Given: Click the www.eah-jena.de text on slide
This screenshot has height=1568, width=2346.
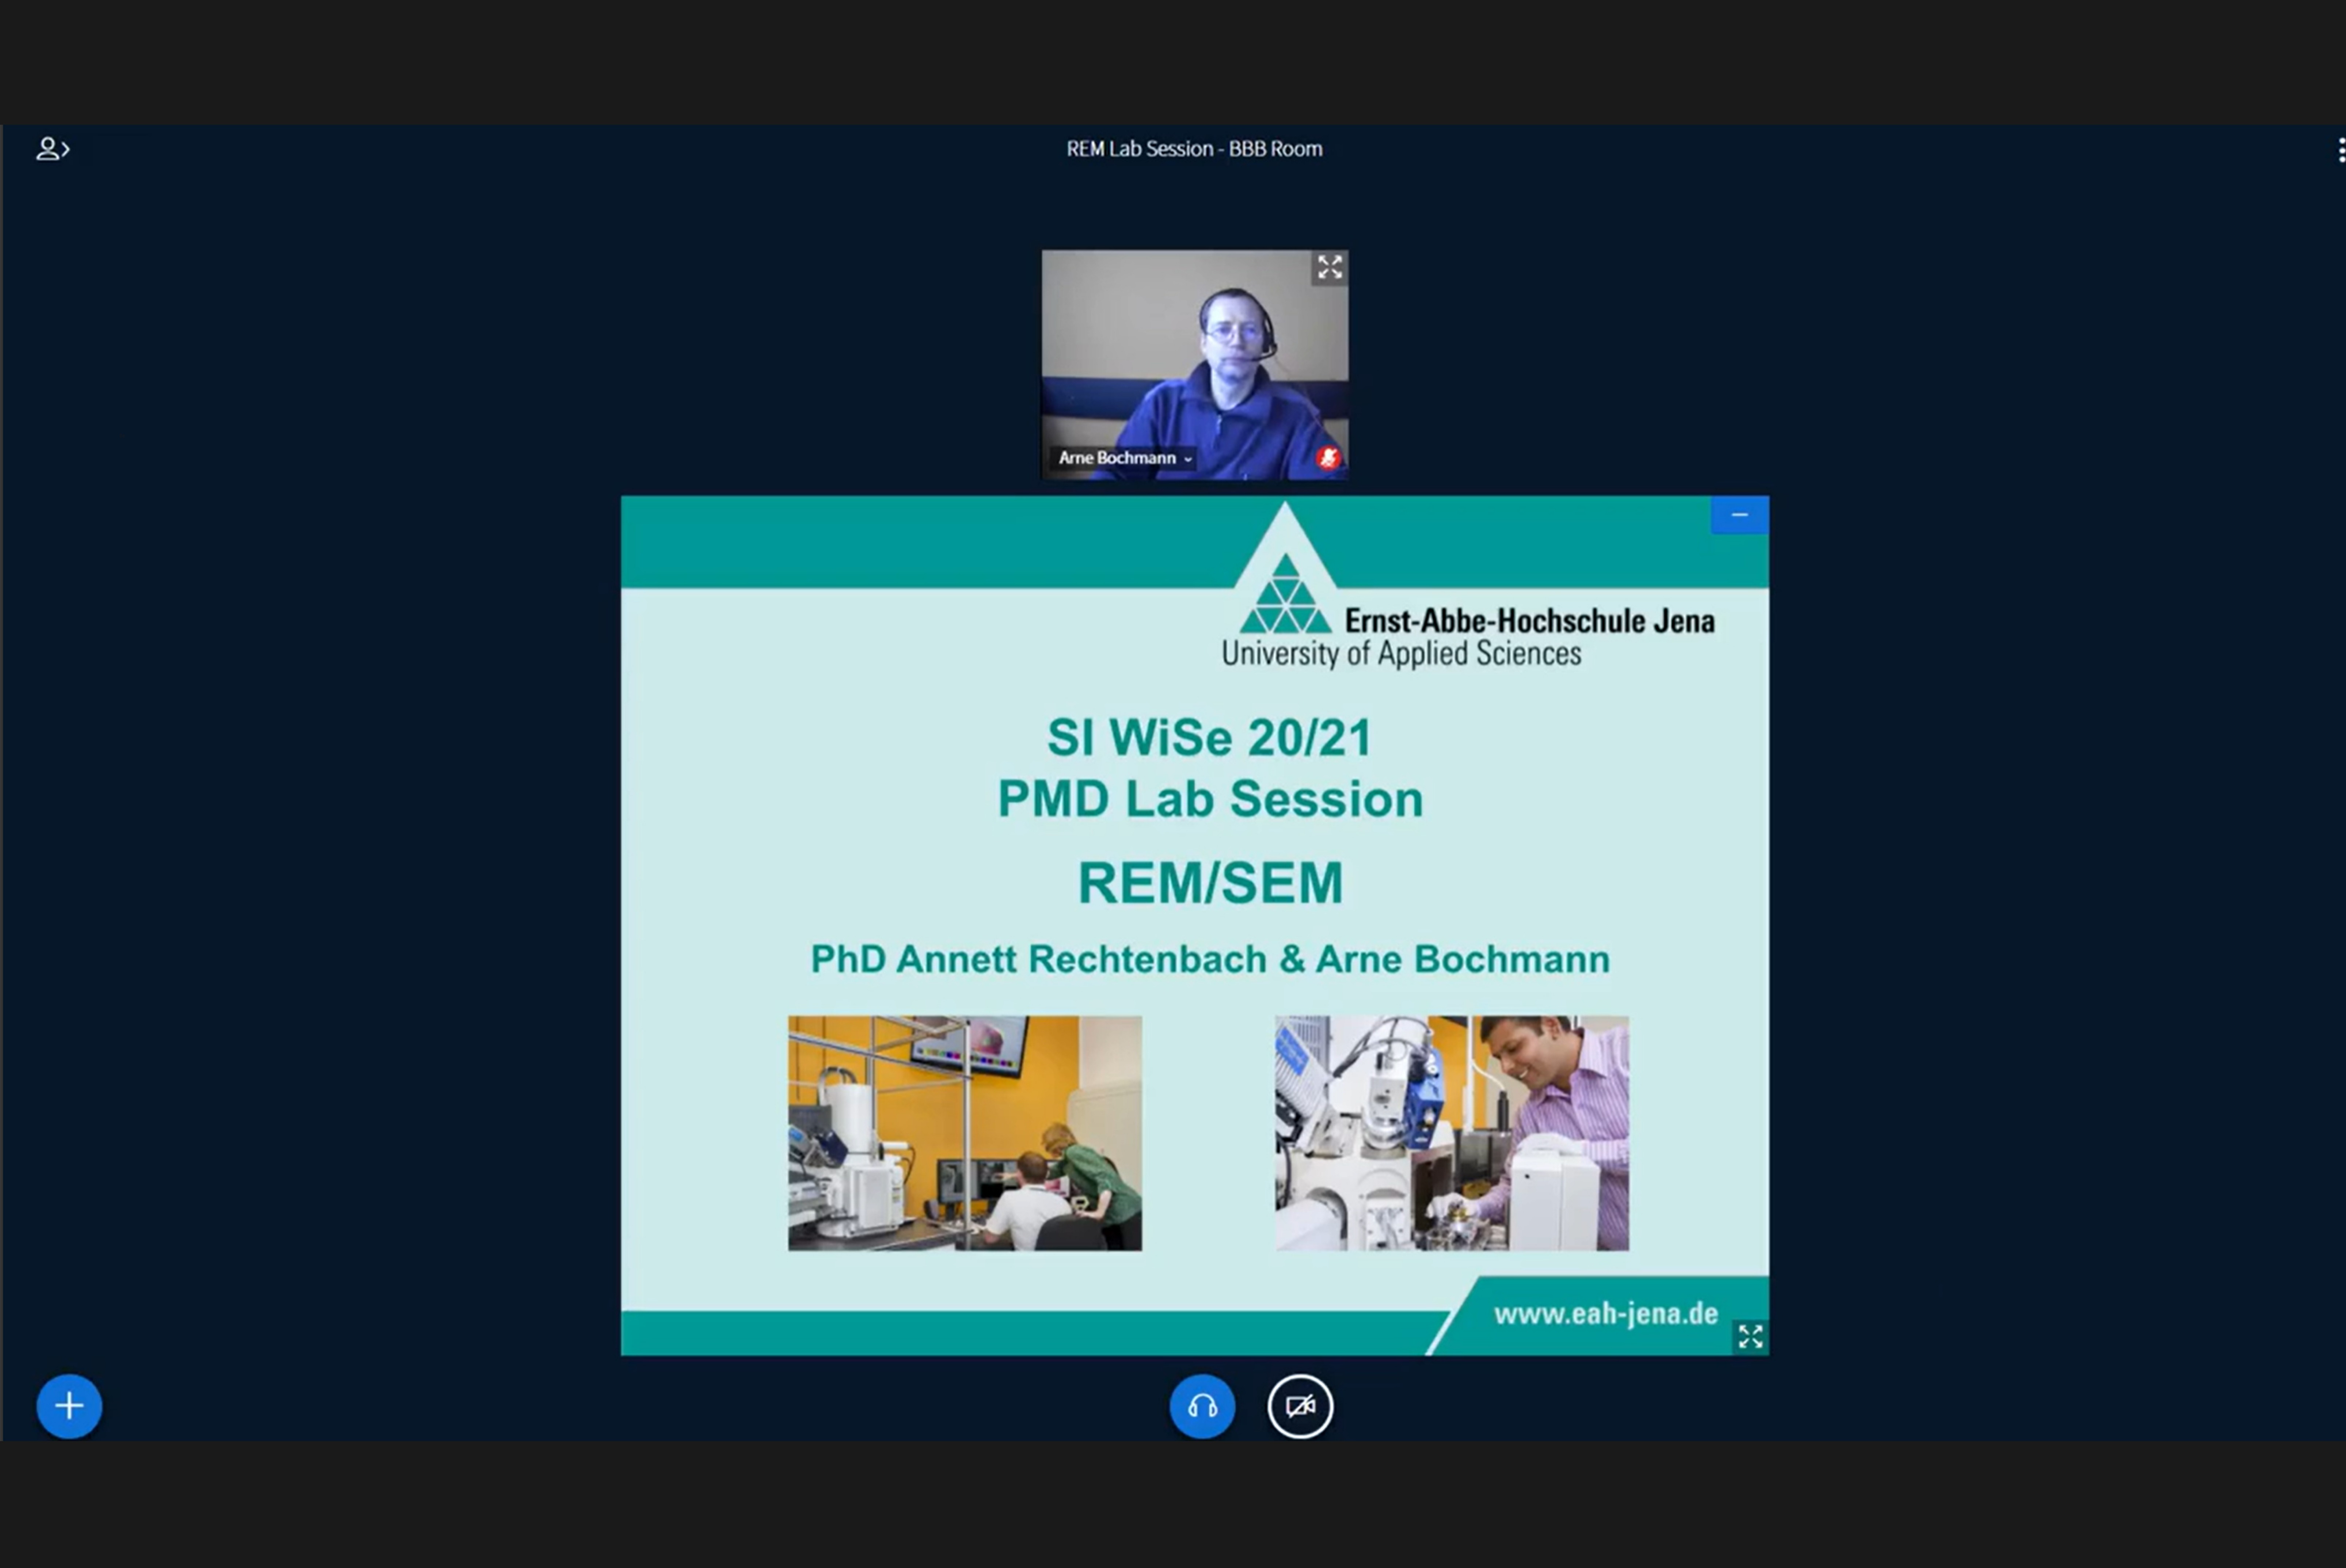Looking at the screenshot, I should pyautogui.click(x=1606, y=1314).
